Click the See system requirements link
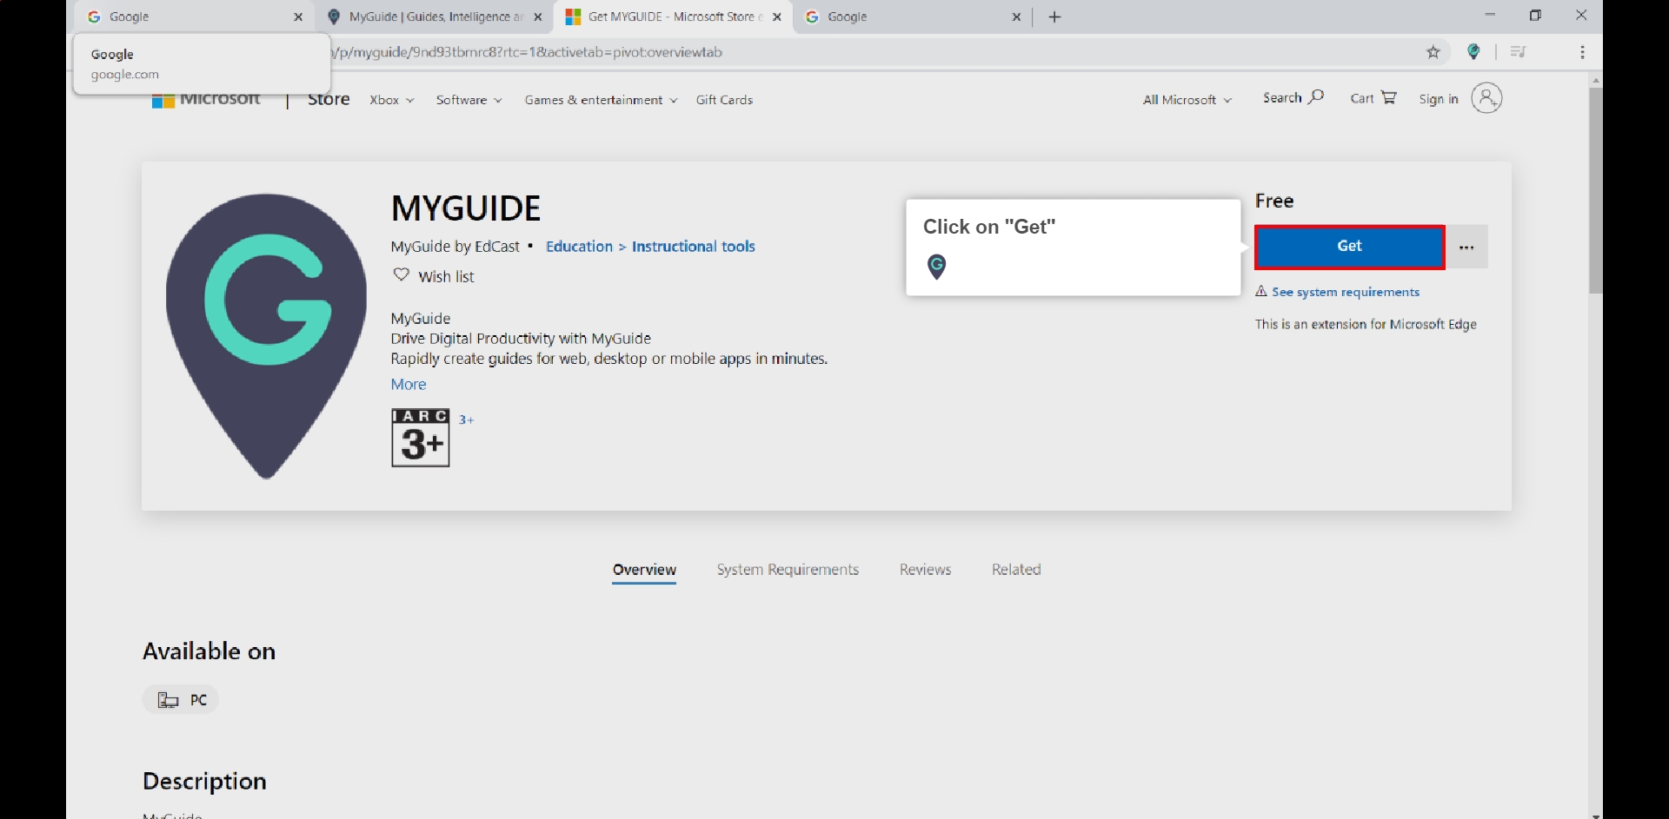The width and height of the screenshot is (1669, 819). (1345, 292)
